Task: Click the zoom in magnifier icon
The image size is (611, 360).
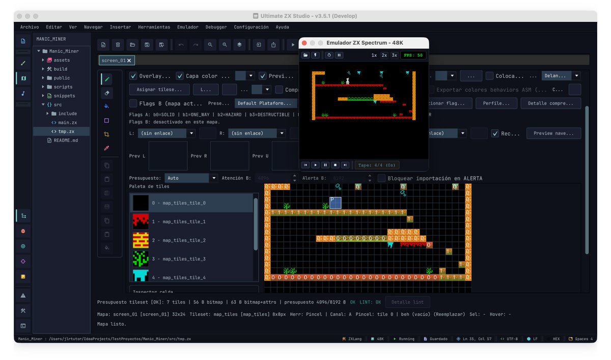Action: tap(225, 45)
